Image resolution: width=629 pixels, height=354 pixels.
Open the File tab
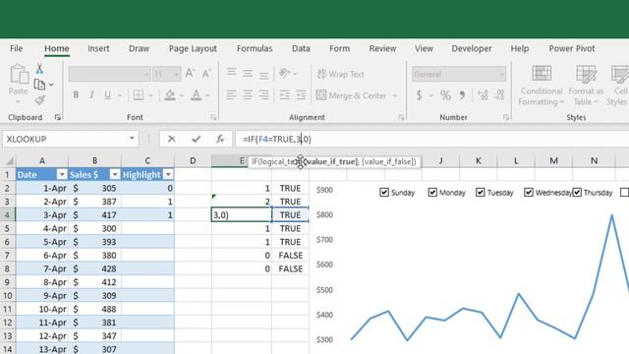[16, 48]
